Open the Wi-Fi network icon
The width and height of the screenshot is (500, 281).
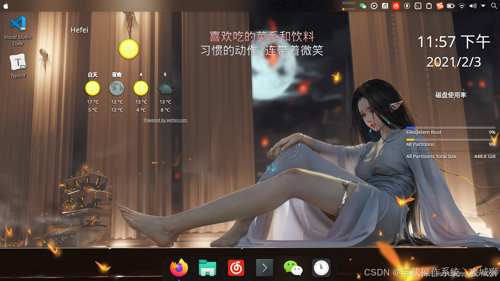coord(462,6)
